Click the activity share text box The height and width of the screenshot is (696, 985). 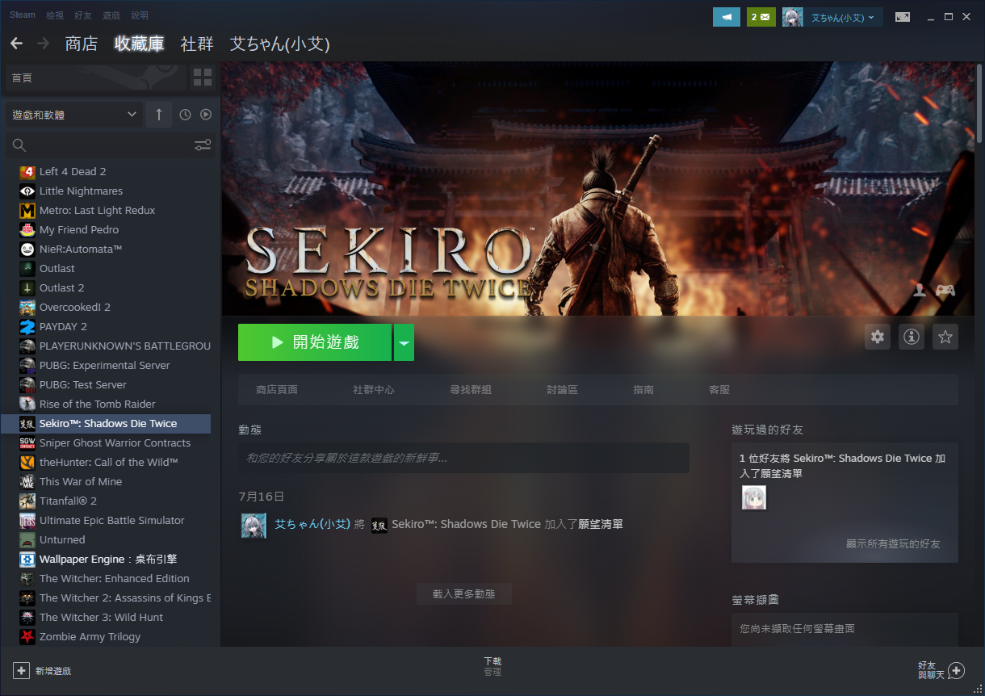(x=464, y=458)
